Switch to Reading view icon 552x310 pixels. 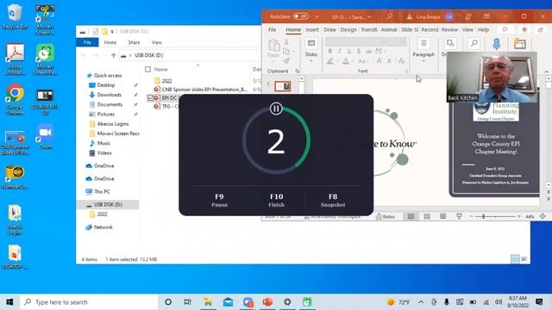442,216
